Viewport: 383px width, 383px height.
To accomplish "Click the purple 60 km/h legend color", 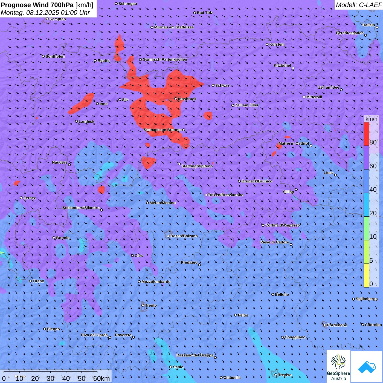I will click(366, 158).
